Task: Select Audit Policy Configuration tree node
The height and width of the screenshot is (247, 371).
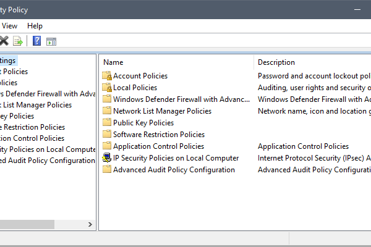Action: click(48, 161)
